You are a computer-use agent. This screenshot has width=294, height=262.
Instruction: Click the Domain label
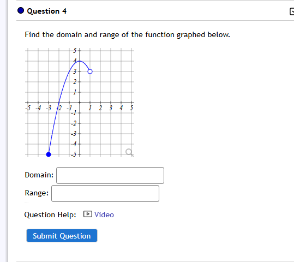point(39,175)
